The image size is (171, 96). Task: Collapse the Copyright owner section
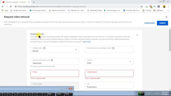click(x=137, y=35)
